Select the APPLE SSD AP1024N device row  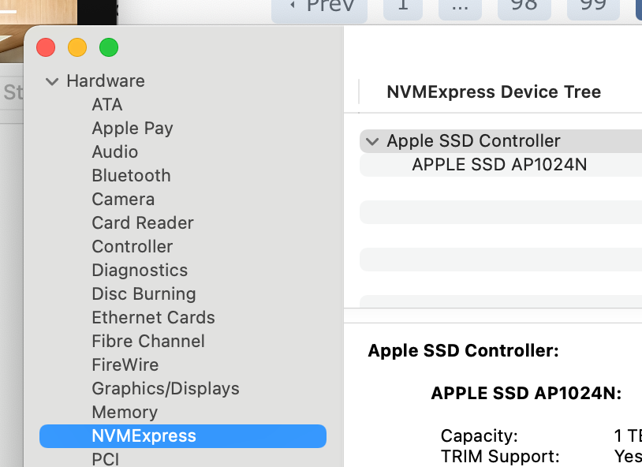499,165
